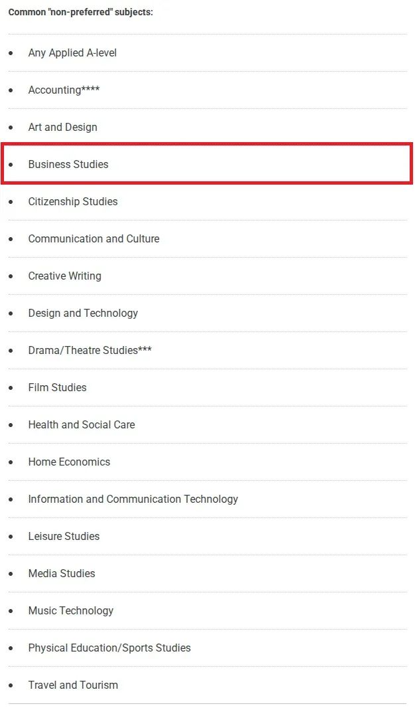This screenshot has width=415, height=708.
Task: Select the Leisure Studies entry
Action: tap(64, 536)
